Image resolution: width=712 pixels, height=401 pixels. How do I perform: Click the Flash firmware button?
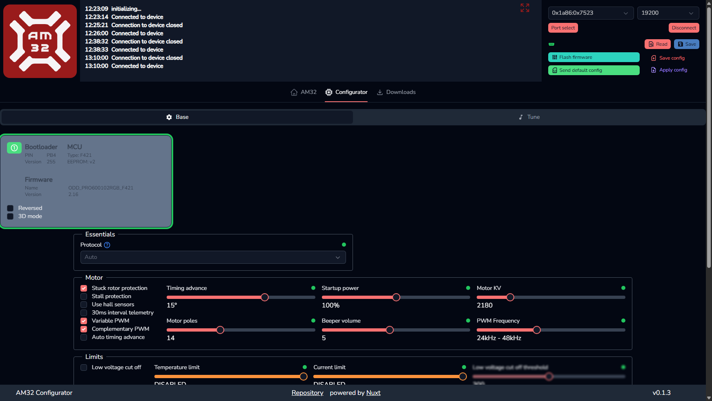(594, 57)
